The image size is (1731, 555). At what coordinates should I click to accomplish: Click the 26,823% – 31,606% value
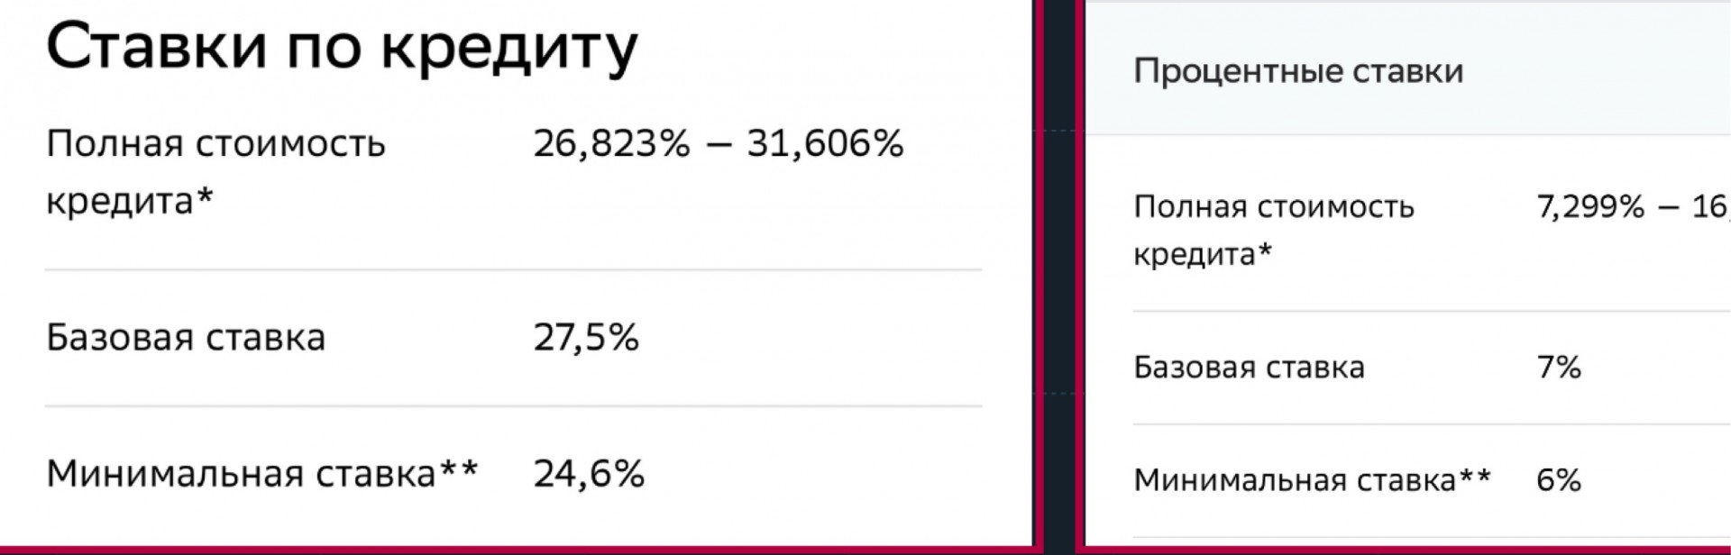tap(719, 143)
